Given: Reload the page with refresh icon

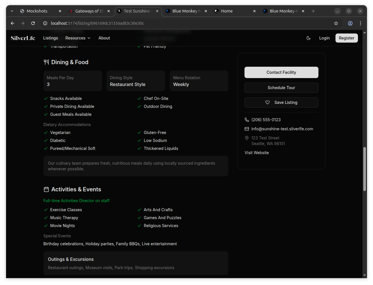Looking at the screenshot, I should tap(33, 23).
